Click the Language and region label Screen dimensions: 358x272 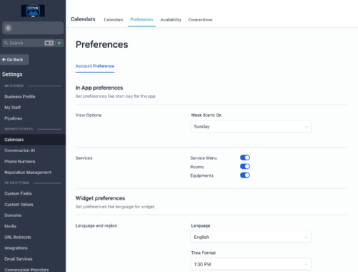tap(96, 226)
